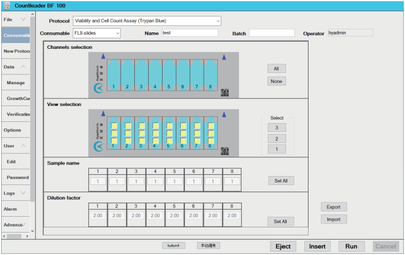
Task: Open Options in the sidebar
Action: (x=16, y=130)
